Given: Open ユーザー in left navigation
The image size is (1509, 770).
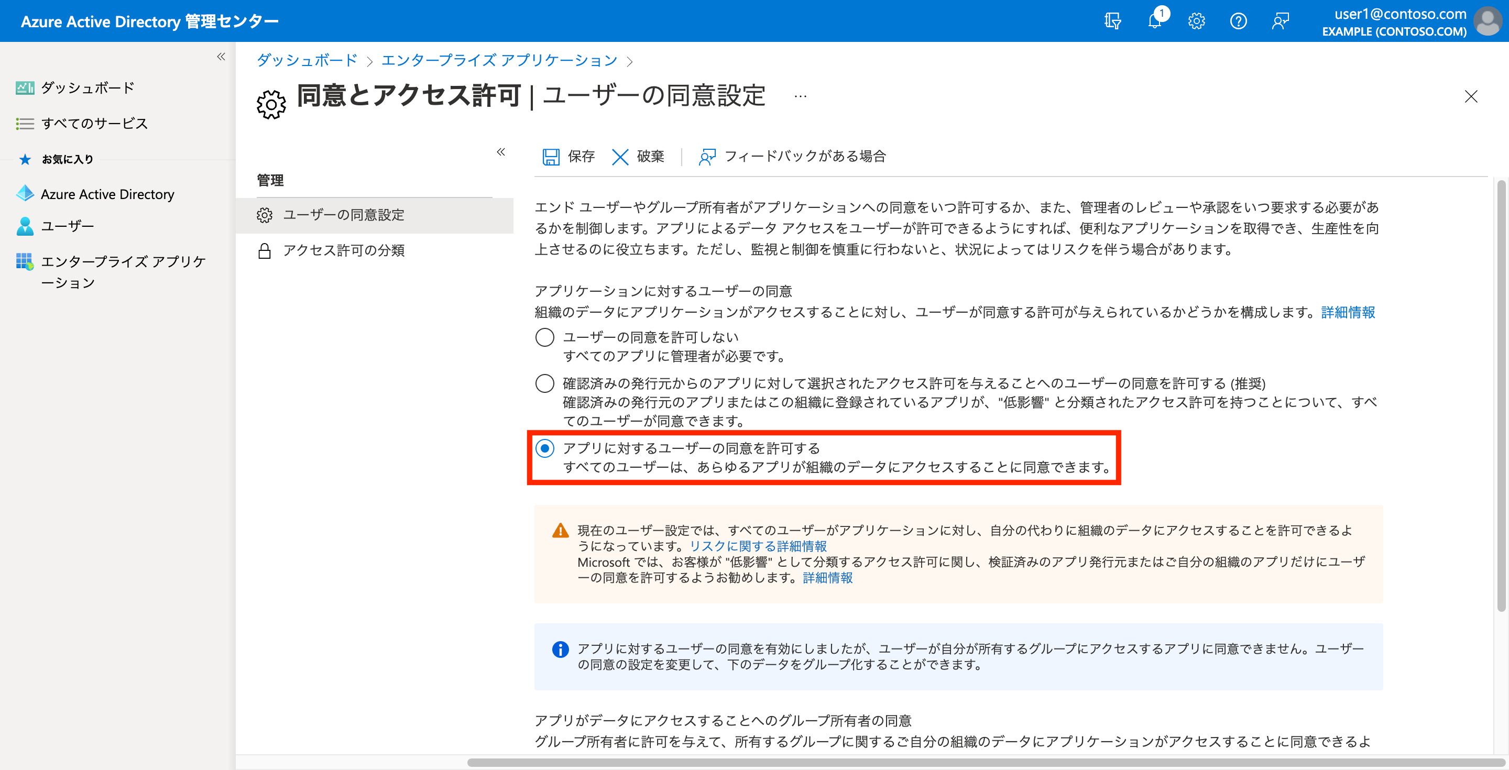Looking at the screenshot, I should click(x=68, y=226).
